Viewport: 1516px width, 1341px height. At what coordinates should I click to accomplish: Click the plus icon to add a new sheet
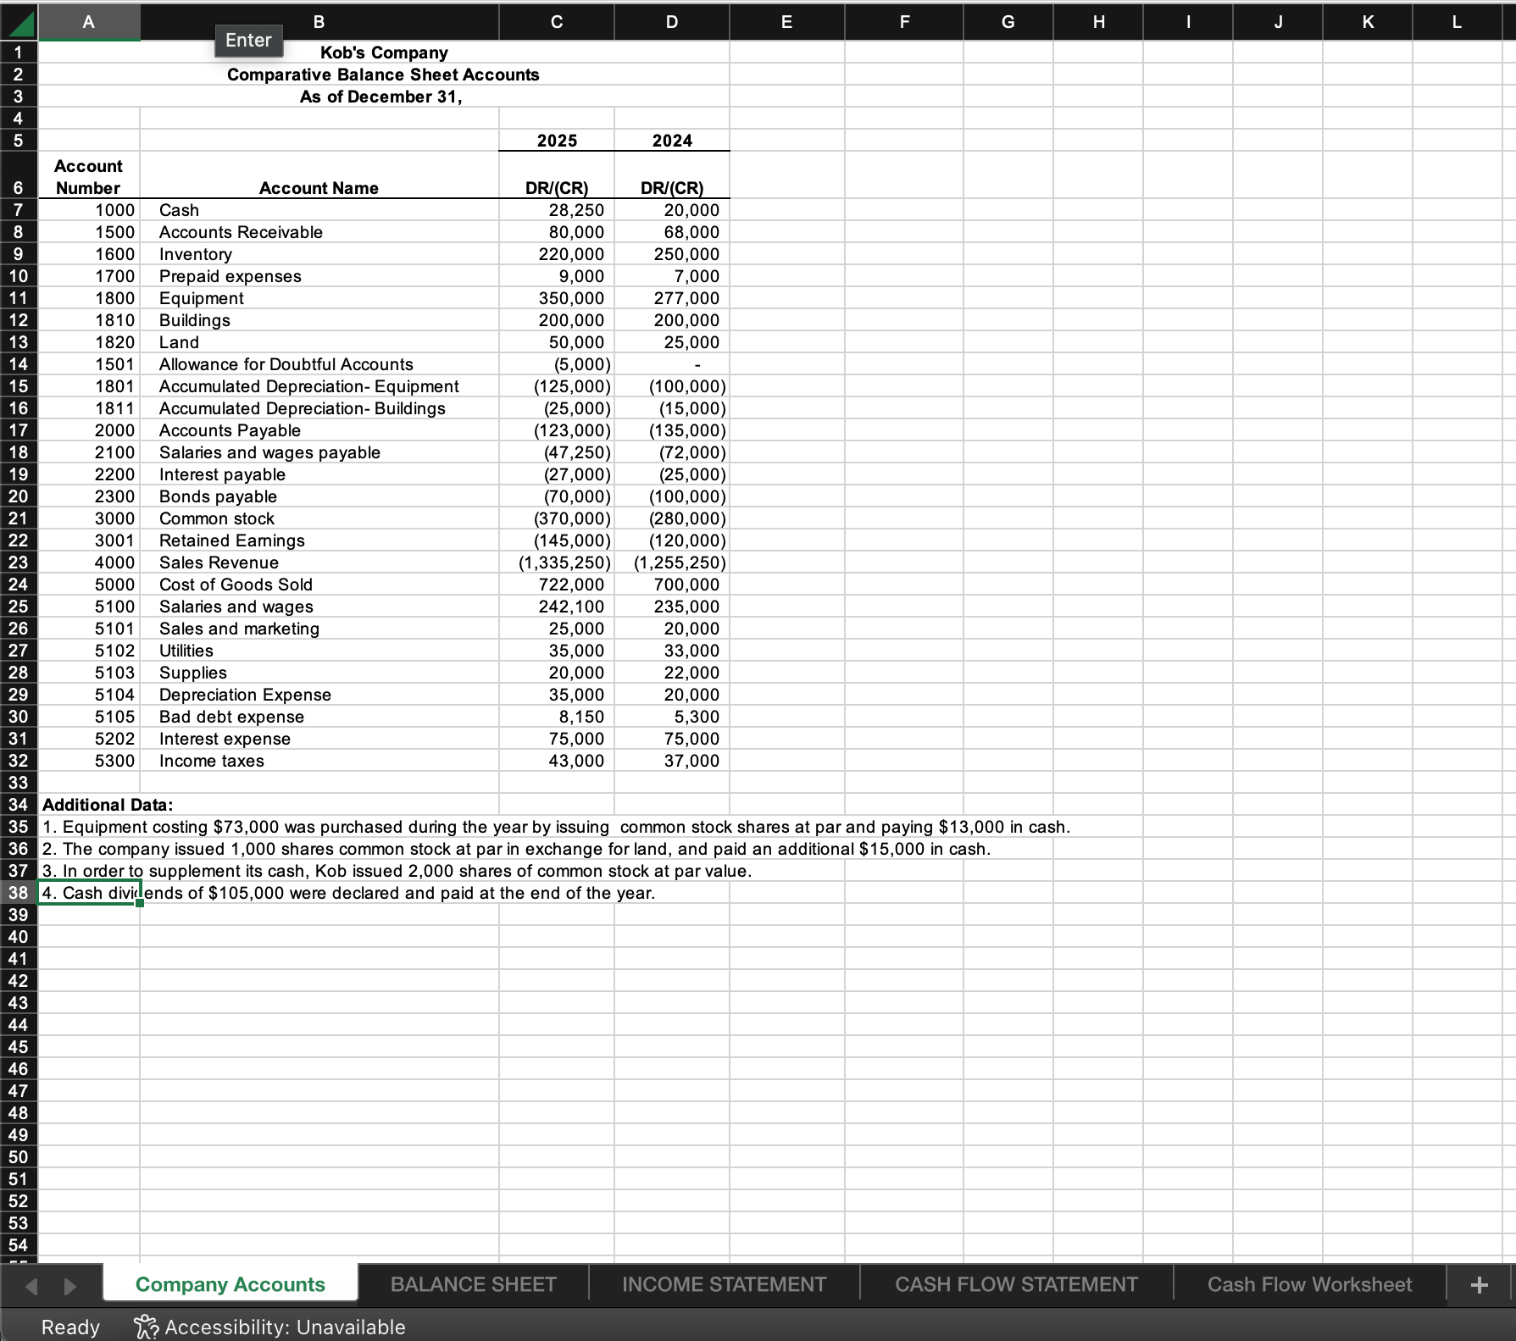1478,1283
